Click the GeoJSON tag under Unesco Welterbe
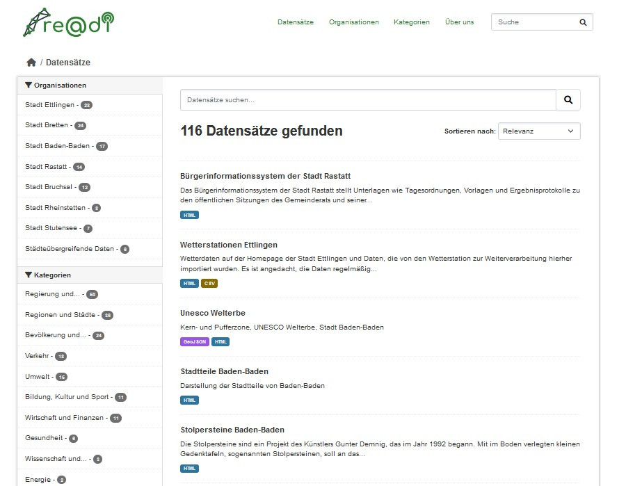626x486 pixels. 194,342
